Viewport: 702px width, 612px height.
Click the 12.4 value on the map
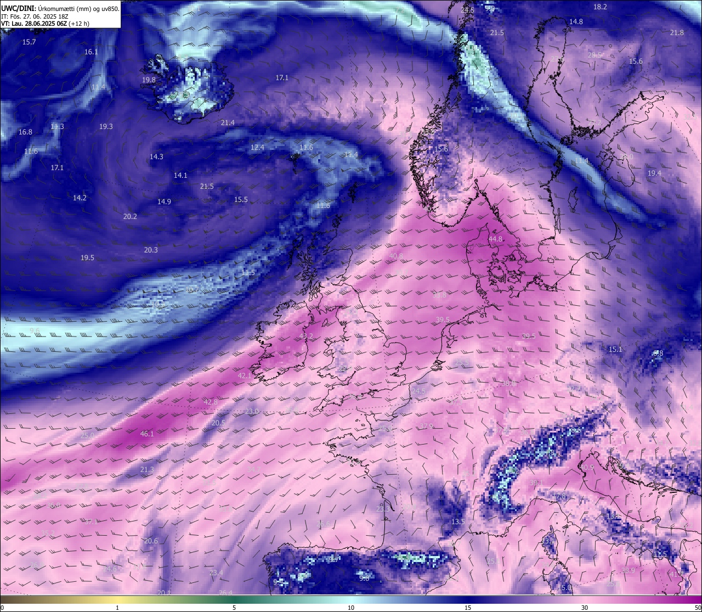point(257,148)
